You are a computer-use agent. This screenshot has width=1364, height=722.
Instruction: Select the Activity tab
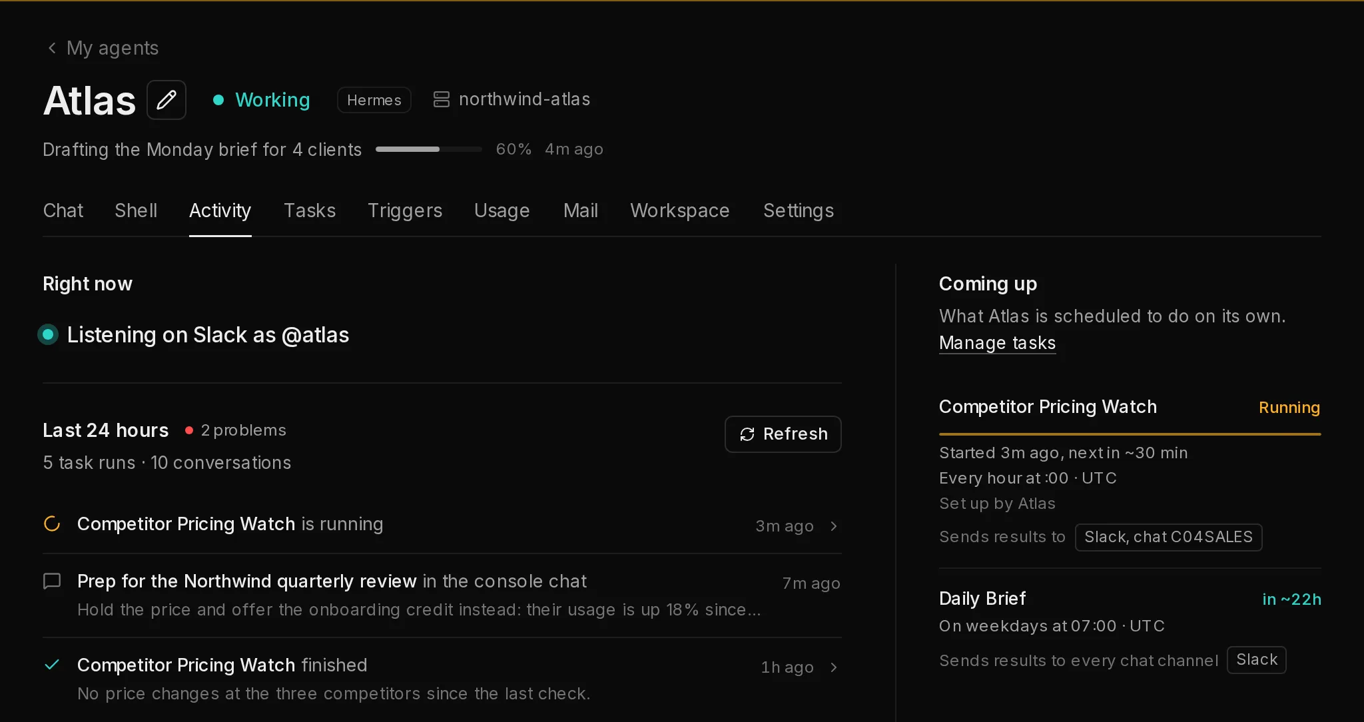point(220,210)
